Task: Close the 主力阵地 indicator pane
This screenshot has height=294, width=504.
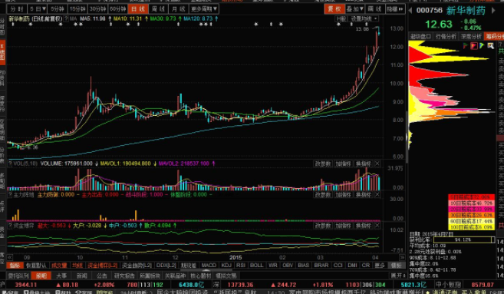Action: [x=377, y=195]
